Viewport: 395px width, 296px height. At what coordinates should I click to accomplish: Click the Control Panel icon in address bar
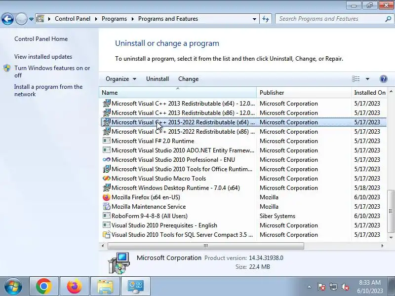(40, 19)
